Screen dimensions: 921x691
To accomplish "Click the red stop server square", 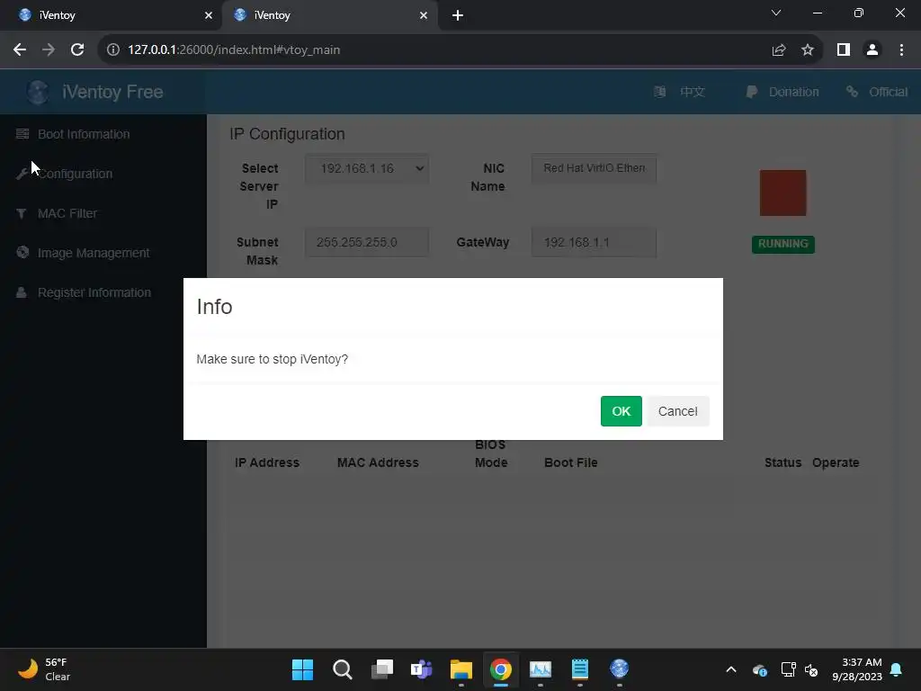I will tap(782, 193).
